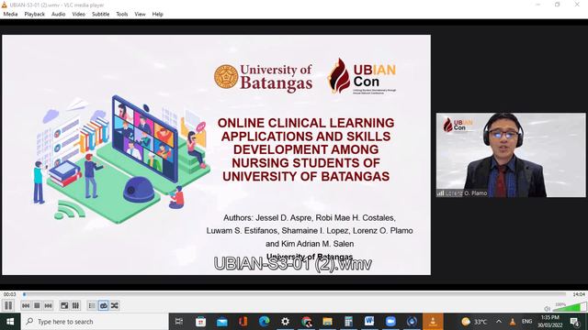Switch to Microsoft Word on taskbar
Viewport: 588px width, 330px height.
click(369, 322)
